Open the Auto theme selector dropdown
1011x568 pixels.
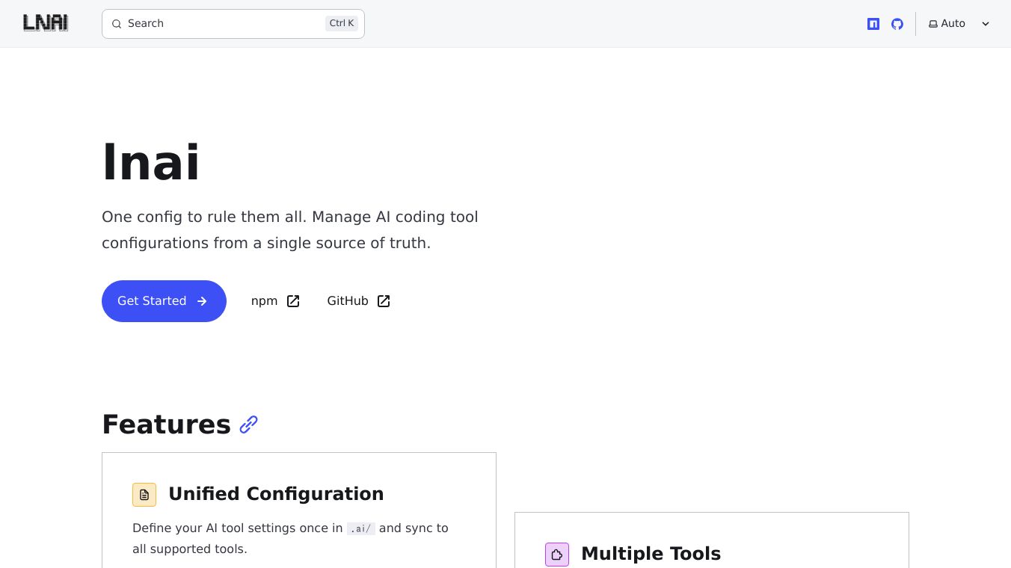pyautogui.click(x=953, y=24)
